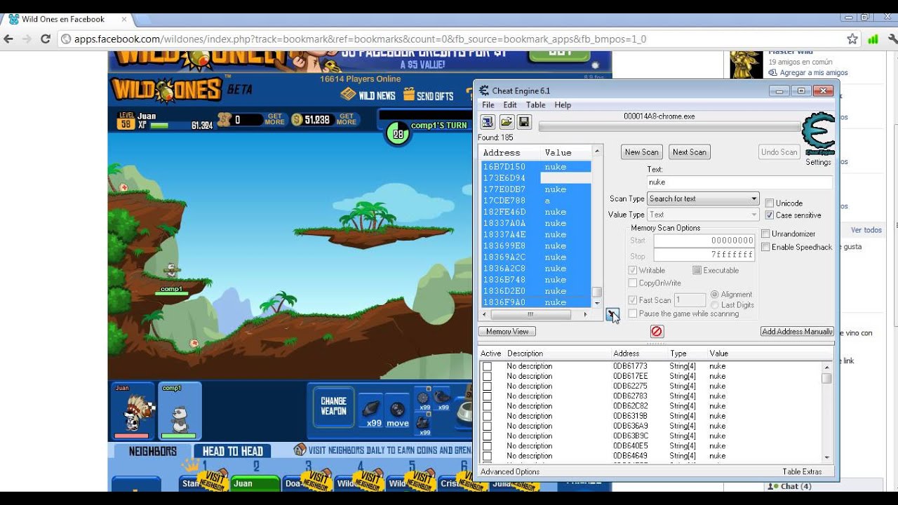The image size is (898, 505).
Task: Click the Juan character portrait
Action: [131, 411]
